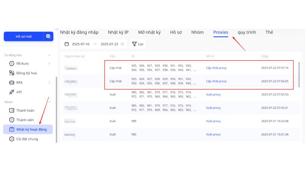Screen dimensions: 305x171
Task: Click the Nhật ký hoạt động icon
Action: [x=12, y=129]
